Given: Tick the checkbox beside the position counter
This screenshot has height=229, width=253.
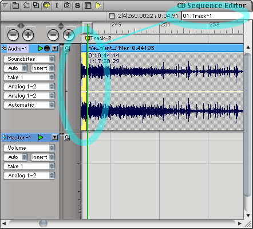Looking at the screenshot, I should [x=112, y=16].
